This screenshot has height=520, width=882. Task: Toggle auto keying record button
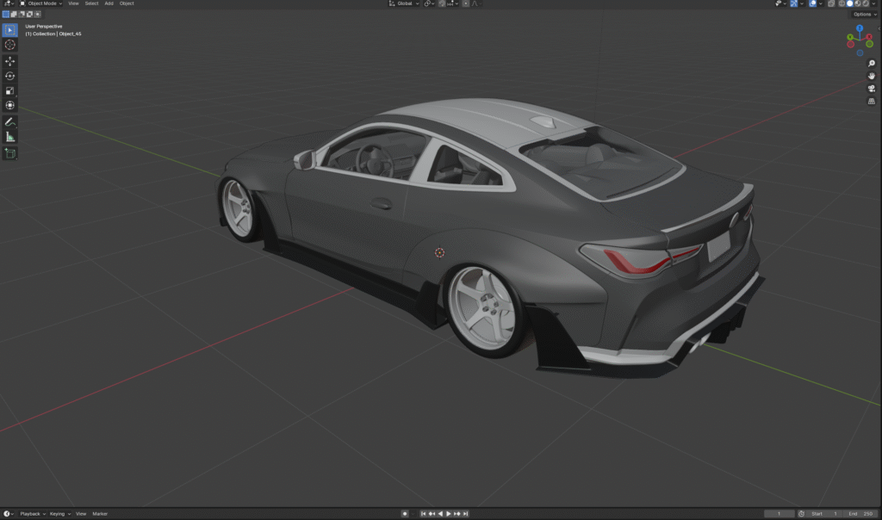tap(405, 514)
